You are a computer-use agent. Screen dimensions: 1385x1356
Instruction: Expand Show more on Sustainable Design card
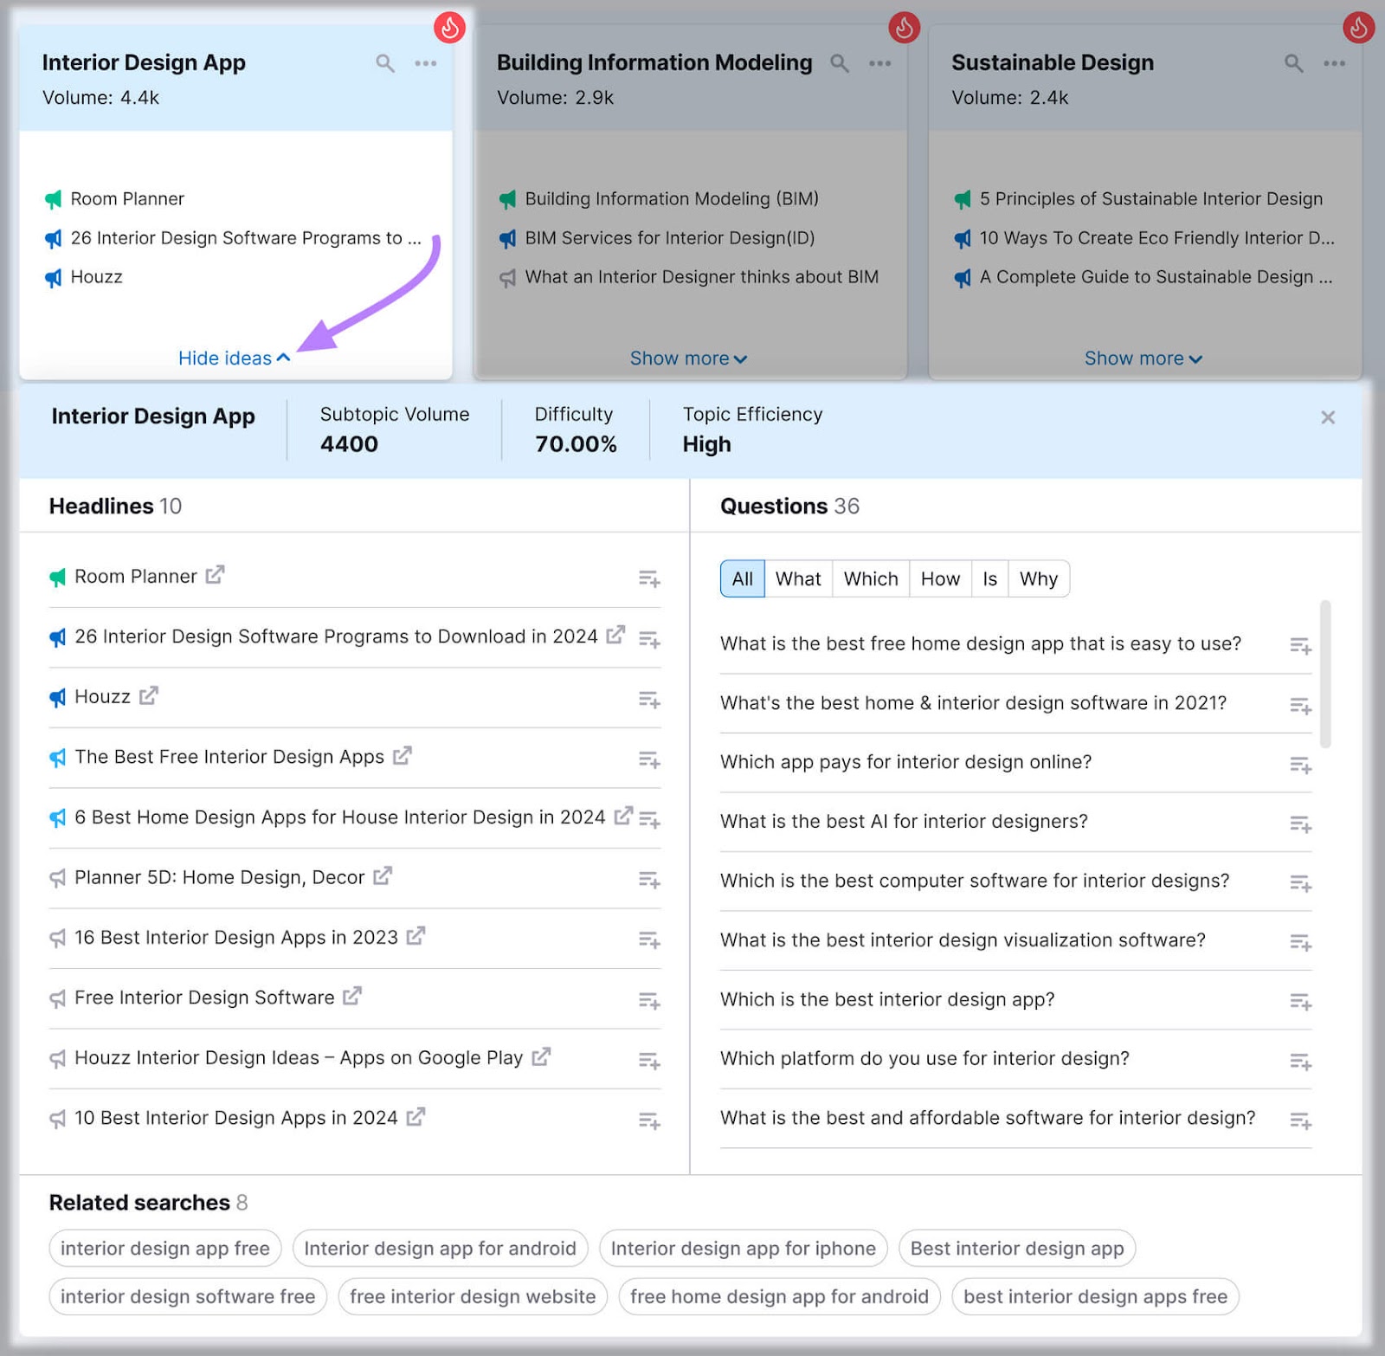[x=1143, y=358]
